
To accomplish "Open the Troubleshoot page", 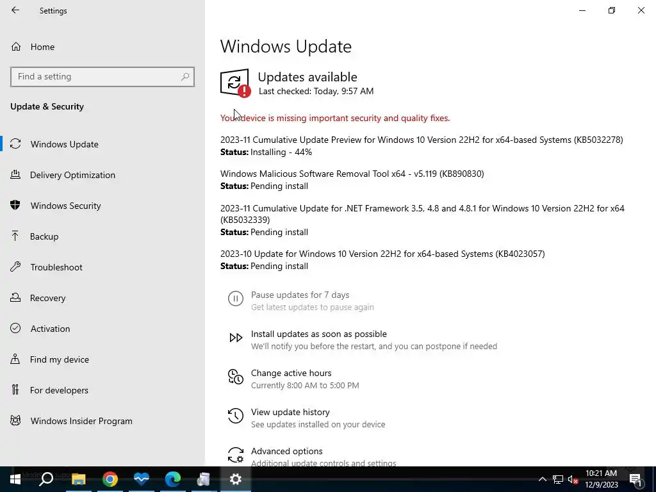I will tap(56, 267).
